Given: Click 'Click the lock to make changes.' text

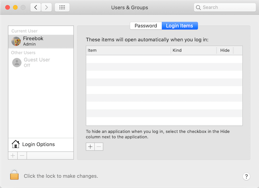Looking at the screenshot, I should point(61,176).
